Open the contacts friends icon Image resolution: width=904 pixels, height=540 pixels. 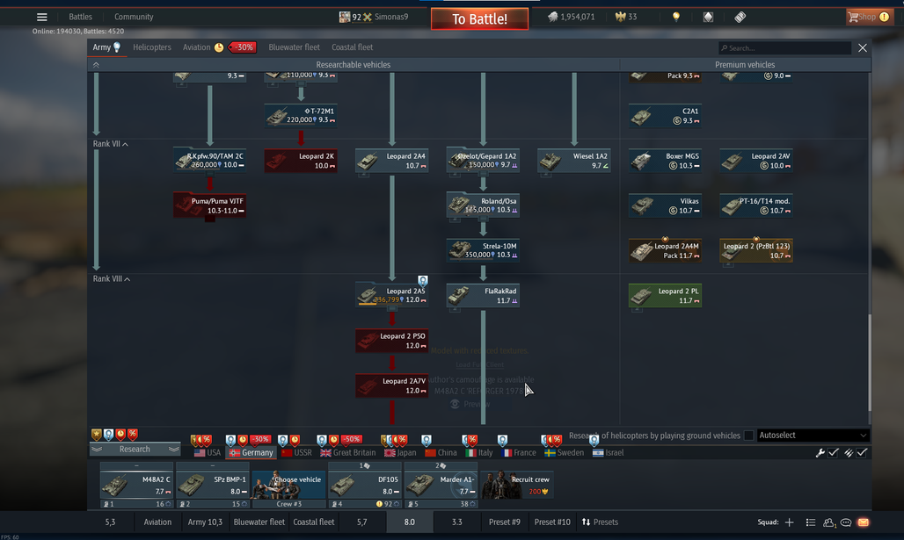[829, 522]
